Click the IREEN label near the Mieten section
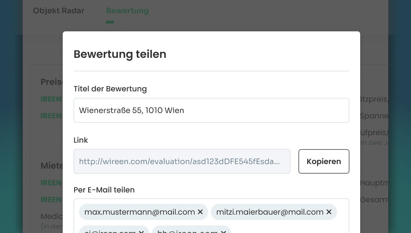Screen dimensions: 411x233 [51, 183]
